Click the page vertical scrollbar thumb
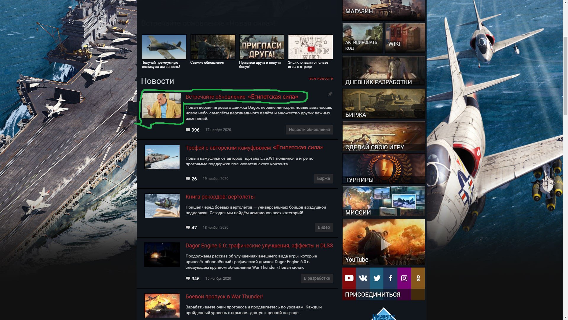The image size is (568, 320). point(565,76)
